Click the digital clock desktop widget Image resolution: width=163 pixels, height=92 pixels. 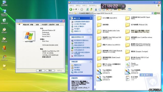pyautogui.click(x=113, y=6)
